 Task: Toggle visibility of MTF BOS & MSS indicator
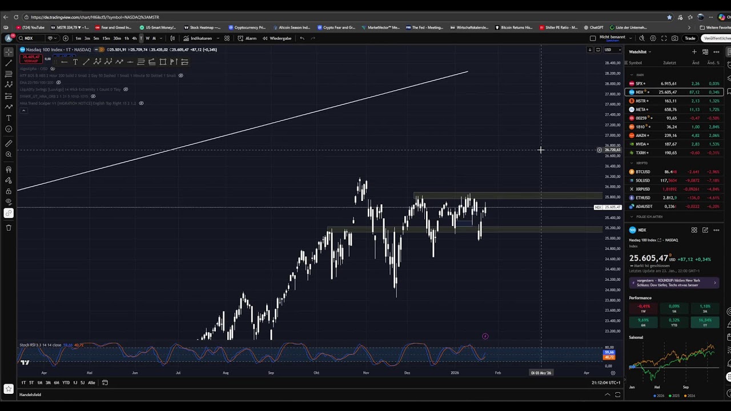tap(180, 75)
